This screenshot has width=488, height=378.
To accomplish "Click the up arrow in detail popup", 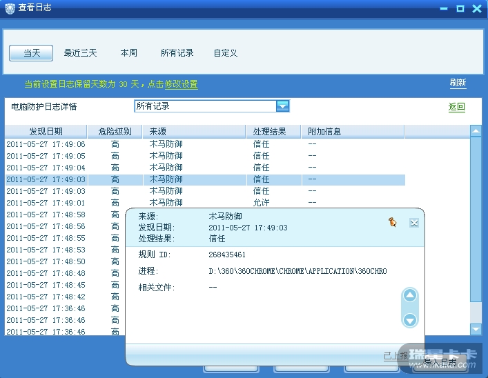I will tap(410, 296).
